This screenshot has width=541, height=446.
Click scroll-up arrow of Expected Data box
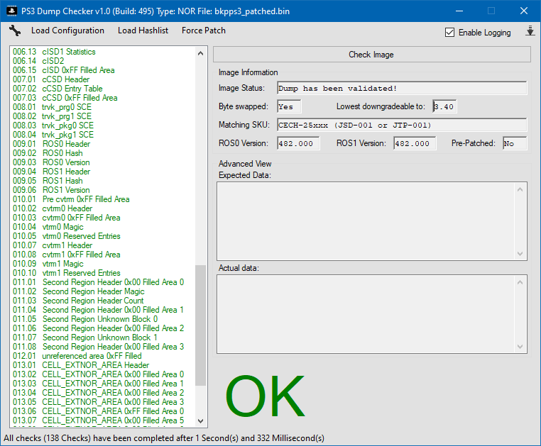(522, 189)
